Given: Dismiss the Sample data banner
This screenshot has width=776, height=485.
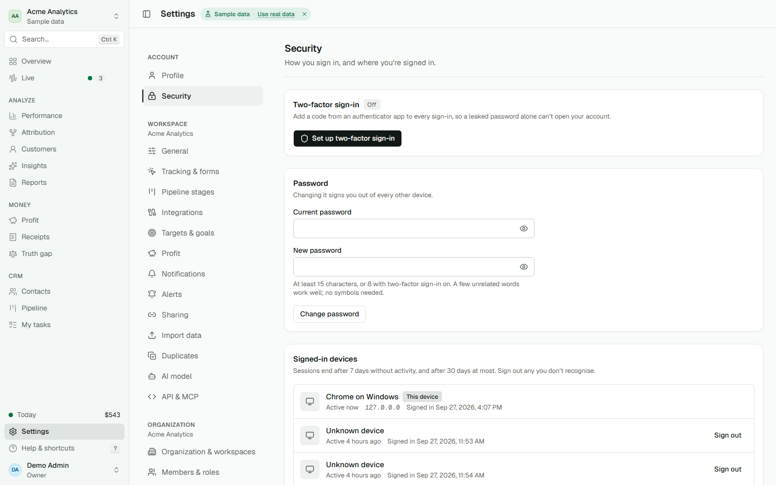Looking at the screenshot, I should pyautogui.click(x=304, y=14).
